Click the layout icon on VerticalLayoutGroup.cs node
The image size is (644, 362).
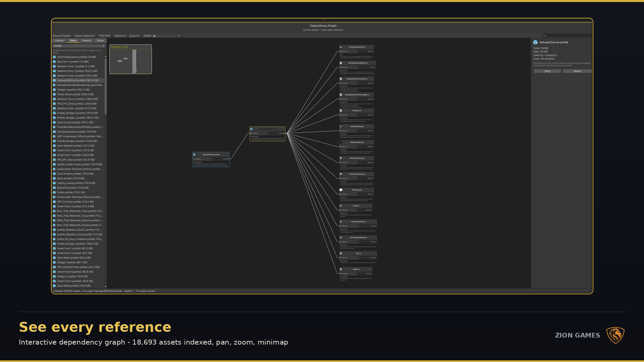tap(341, 238)
